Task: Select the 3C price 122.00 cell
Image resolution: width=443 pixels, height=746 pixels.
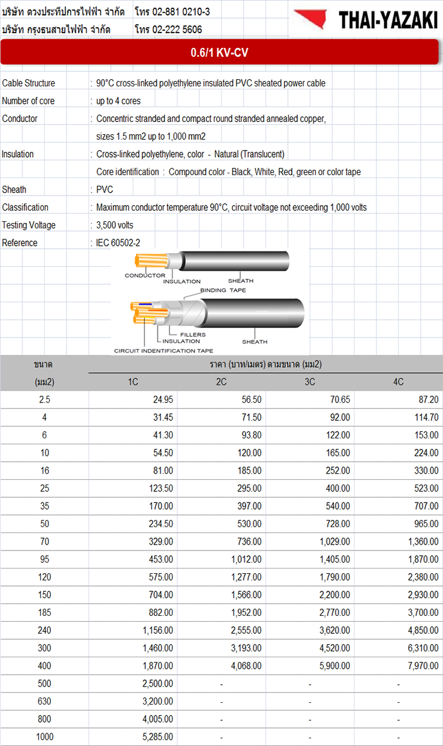Action: pyautogui.click(x=310, y=435)
